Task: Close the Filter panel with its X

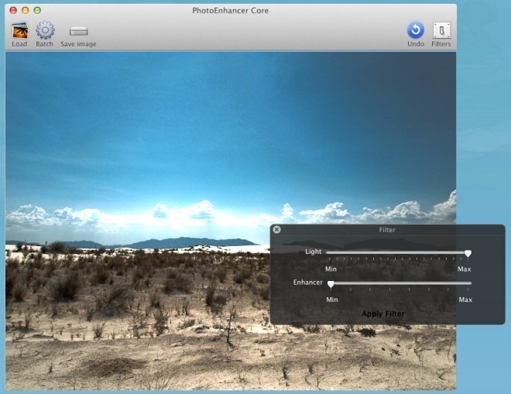Action: (276, 230)
